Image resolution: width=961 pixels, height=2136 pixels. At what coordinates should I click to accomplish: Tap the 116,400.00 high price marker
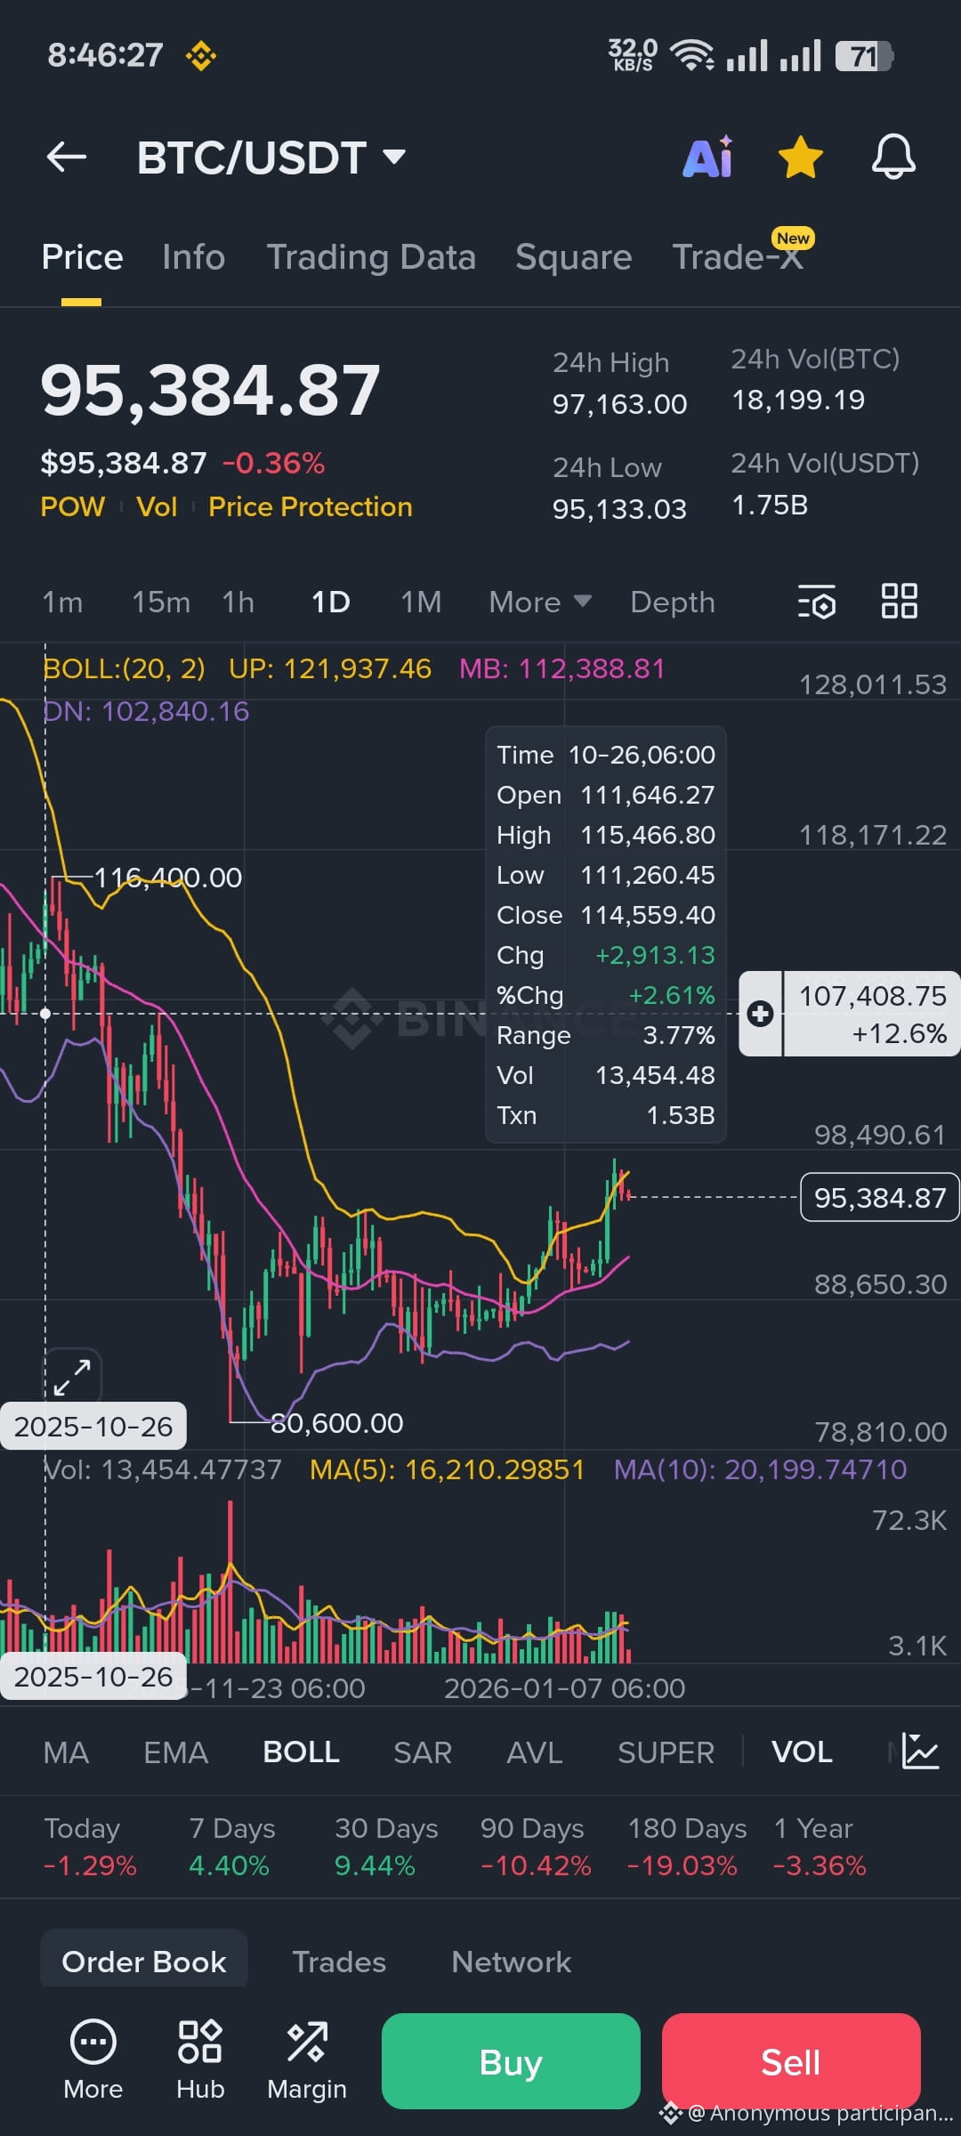pos(168,878)
